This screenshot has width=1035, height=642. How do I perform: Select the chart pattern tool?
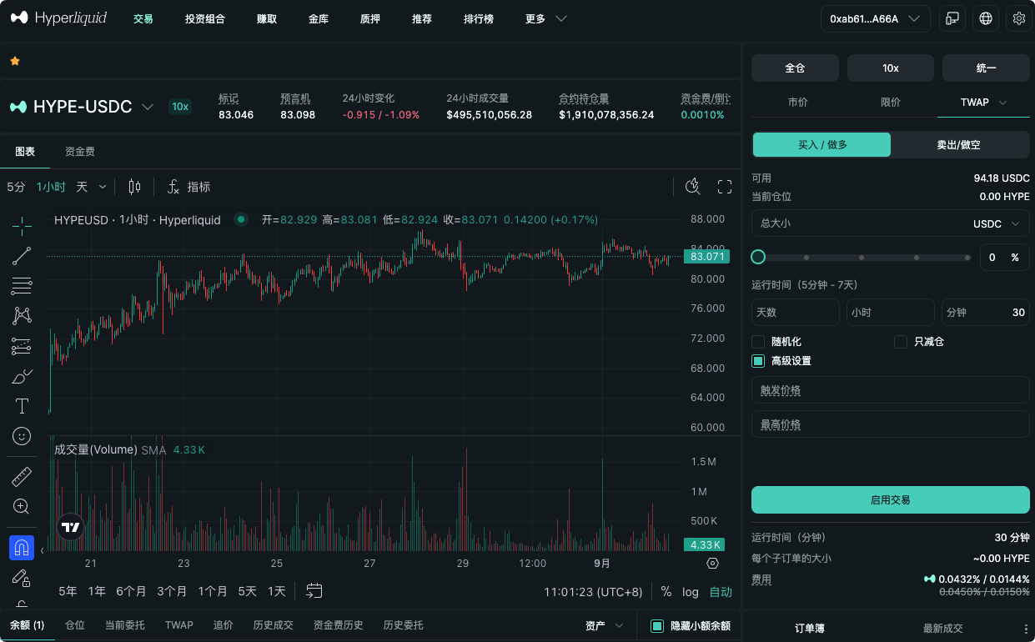[x=22, y=316]
